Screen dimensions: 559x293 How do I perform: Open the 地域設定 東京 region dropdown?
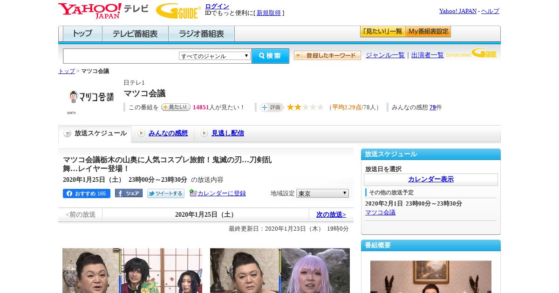pos(322,193)
